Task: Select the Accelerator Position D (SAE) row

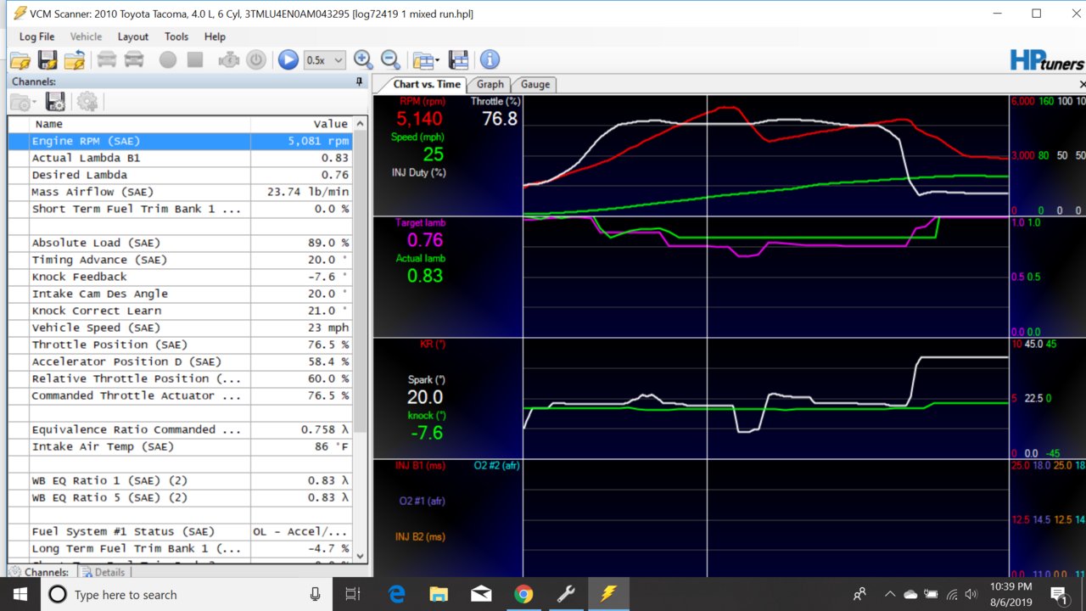Action: (x=180, y=362)
